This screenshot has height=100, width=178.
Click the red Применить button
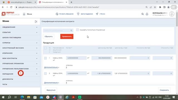(67, 36)
